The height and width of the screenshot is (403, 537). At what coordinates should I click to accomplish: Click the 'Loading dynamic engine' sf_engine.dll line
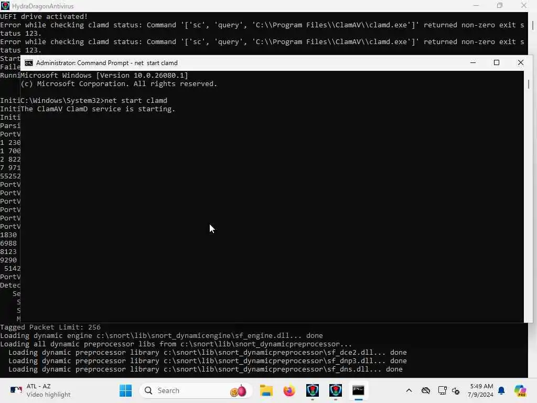point(162,336)
